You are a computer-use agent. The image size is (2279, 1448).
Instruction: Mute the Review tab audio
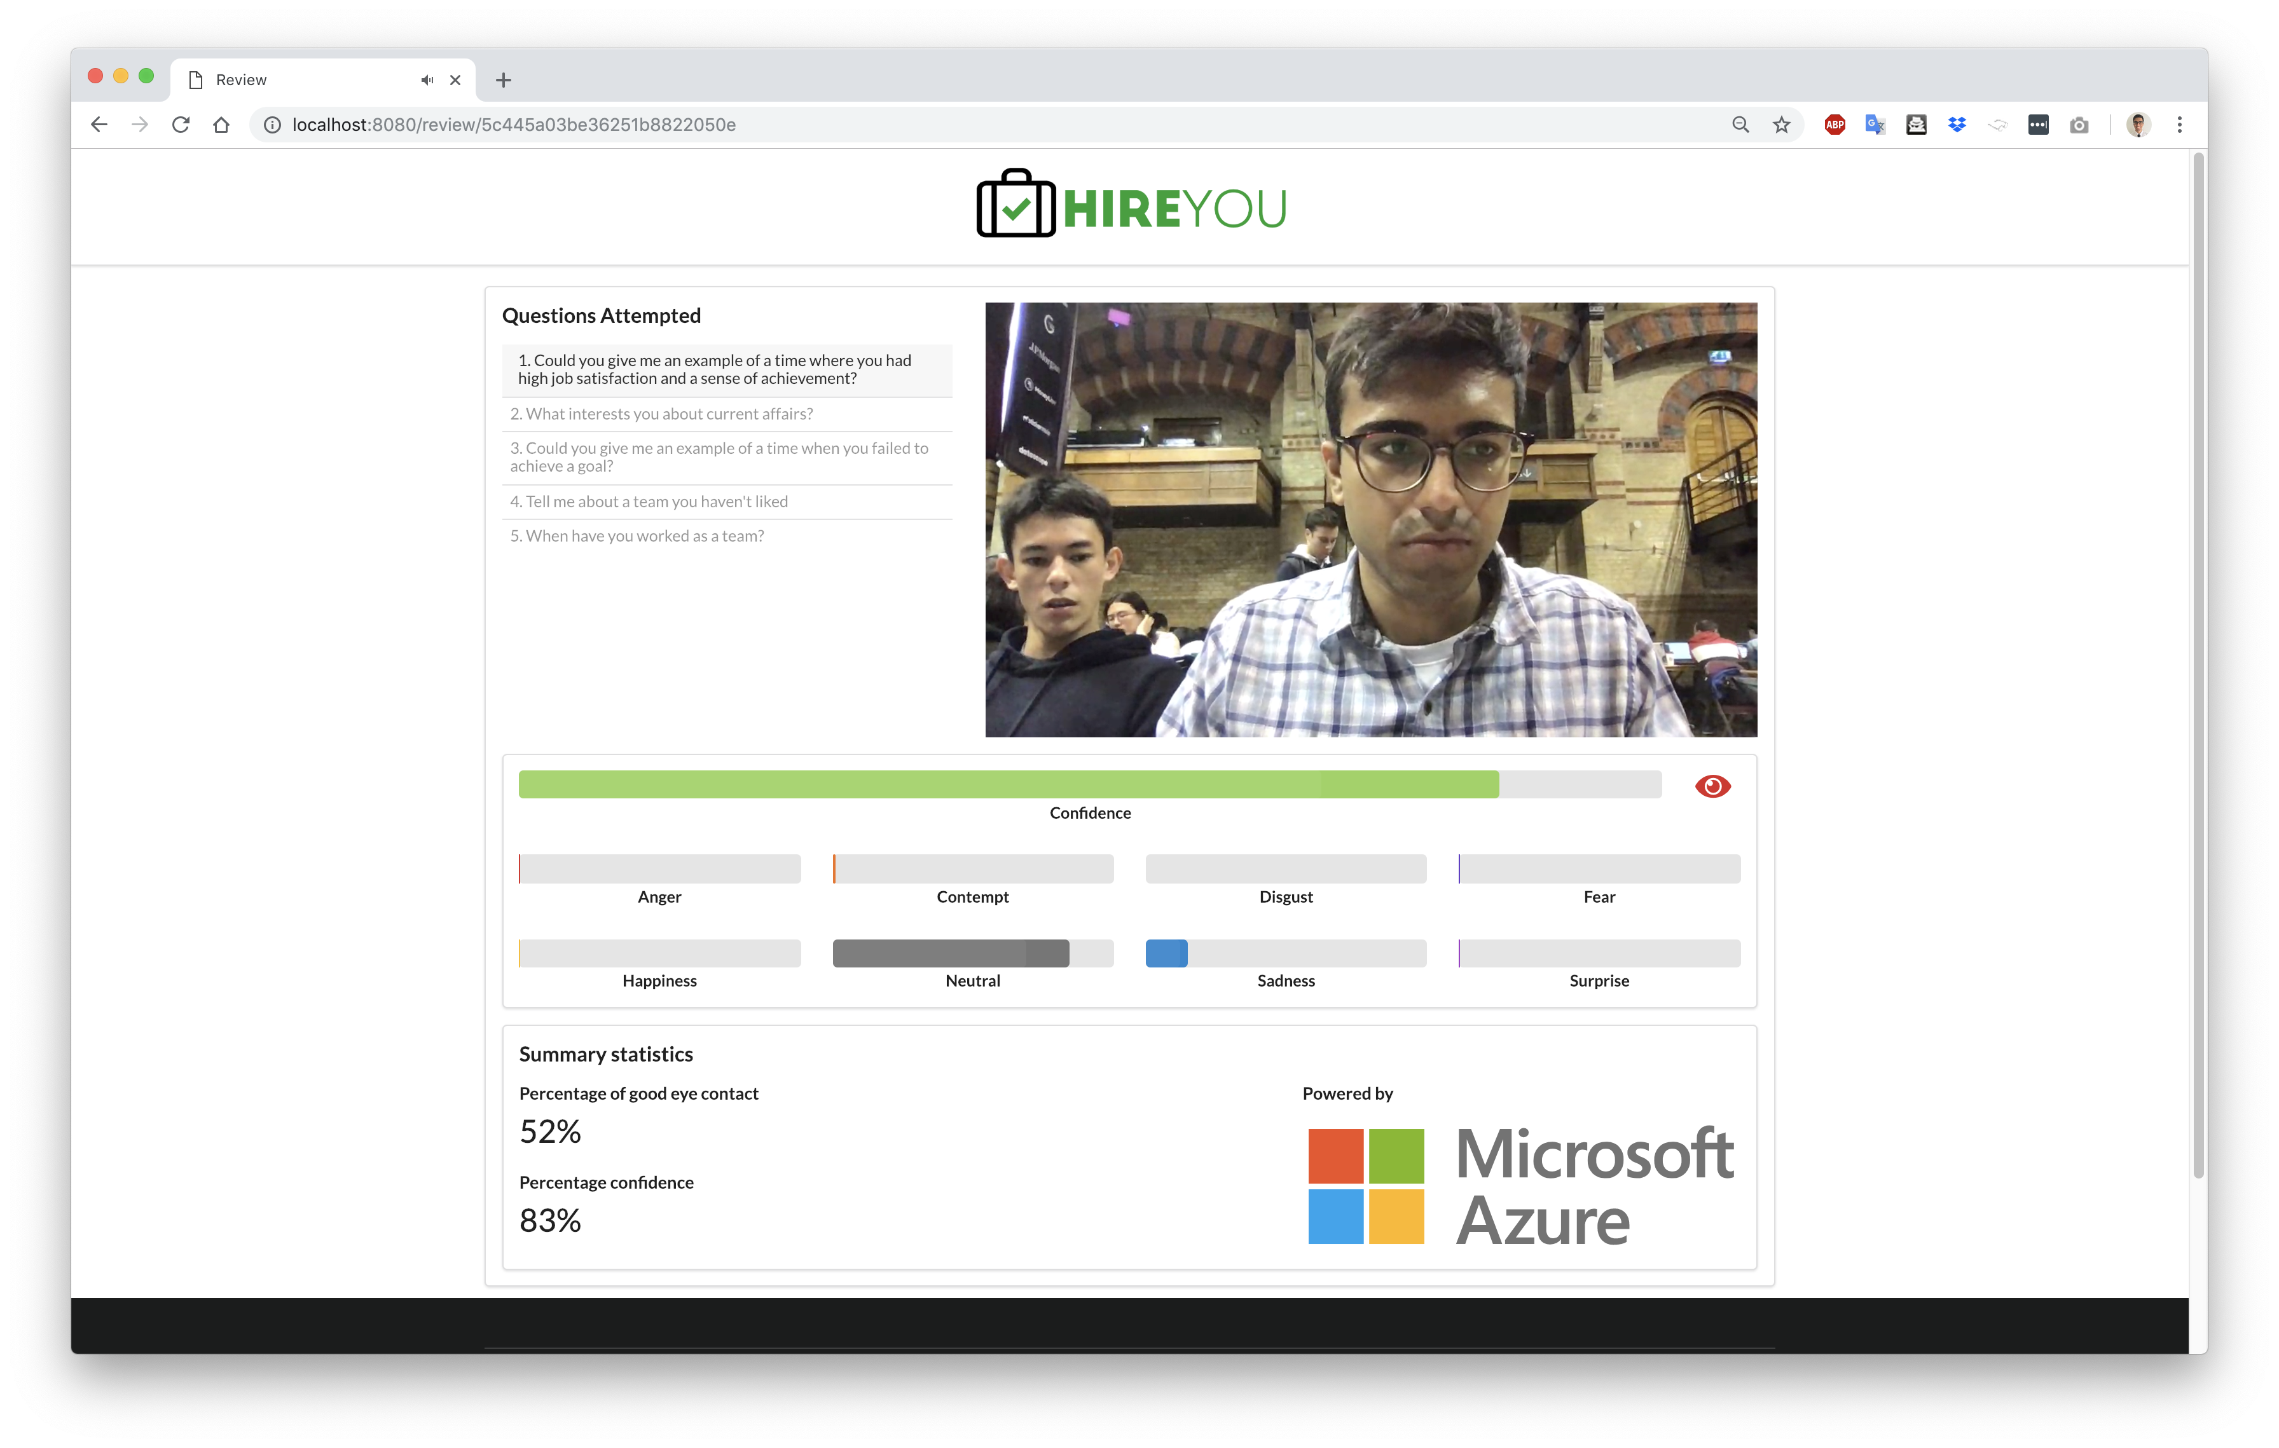pos(427,80)
